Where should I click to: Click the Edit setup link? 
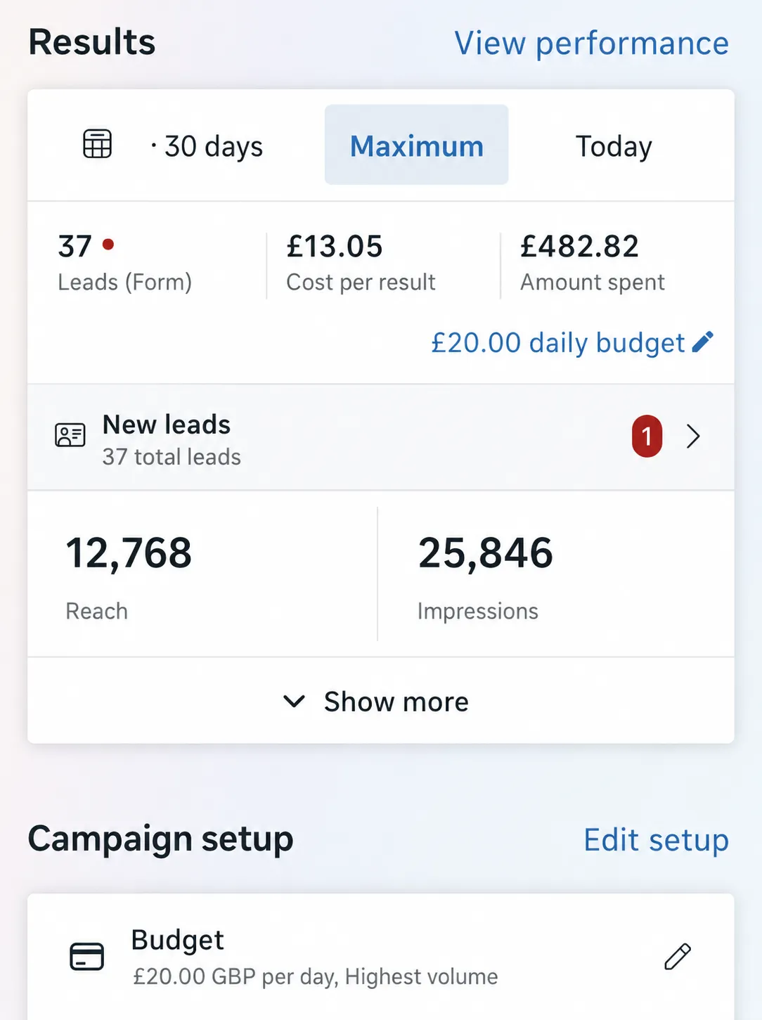[x=656, y=840]
